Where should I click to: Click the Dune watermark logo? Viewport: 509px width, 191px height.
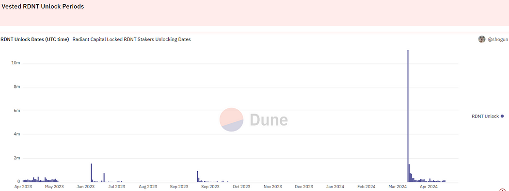254,120
